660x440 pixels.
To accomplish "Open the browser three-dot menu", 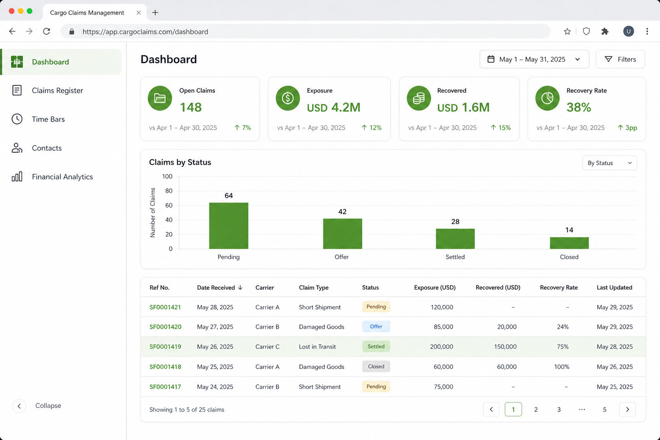I will [x=647, y=32].
